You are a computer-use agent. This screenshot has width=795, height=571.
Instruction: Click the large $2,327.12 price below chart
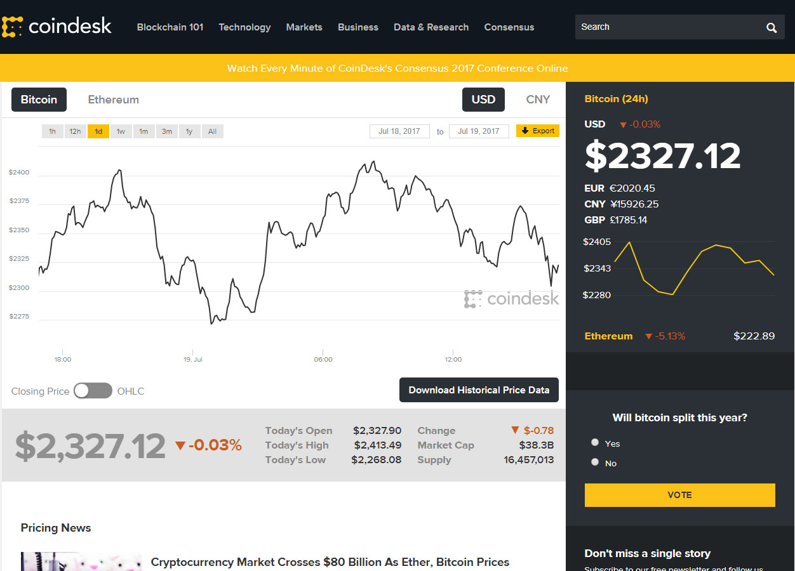tap(90, 446)
